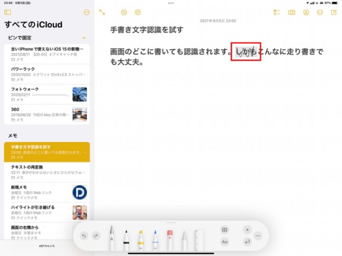
Task: Select the yellow highlighter tool
Action: click(141, 240)
